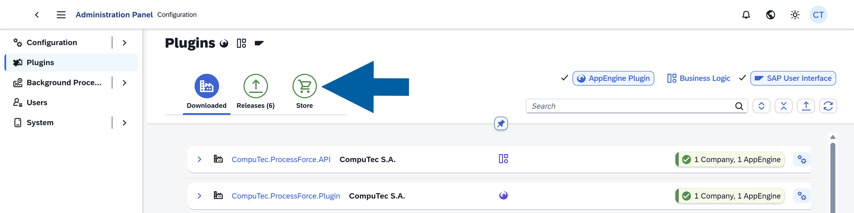Switch theme with the sun icon
854x213 pixels.
coord(795,15)
